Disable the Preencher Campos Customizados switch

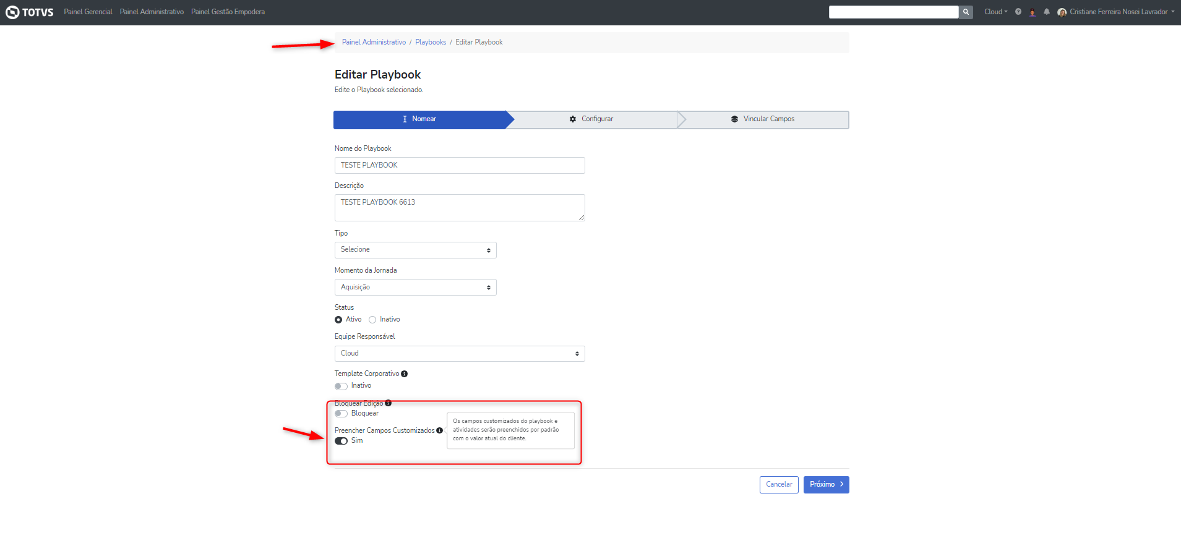pos(341,441)
